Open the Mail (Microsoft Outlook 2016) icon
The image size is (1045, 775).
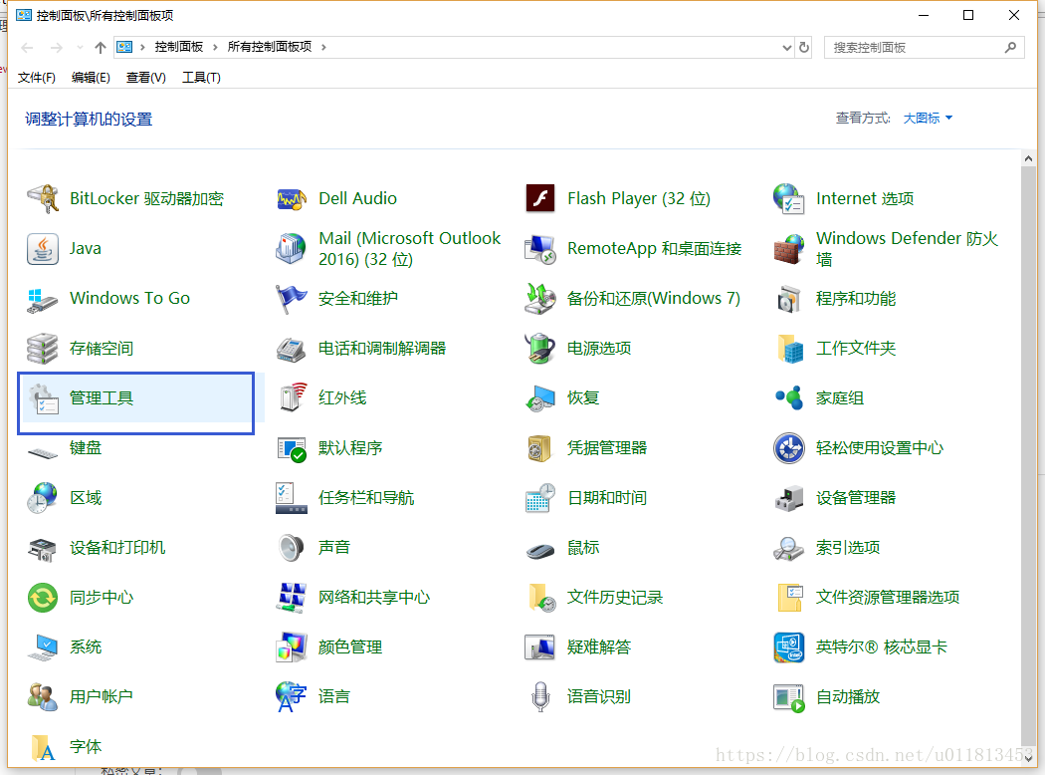pos(292,249)
